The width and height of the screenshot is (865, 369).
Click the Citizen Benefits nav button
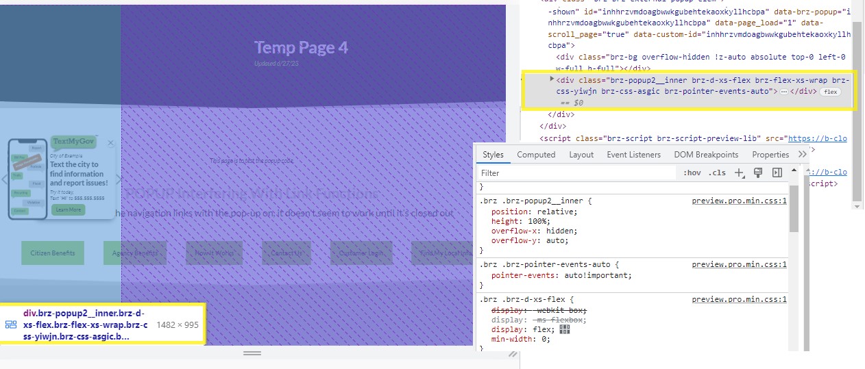53,253
